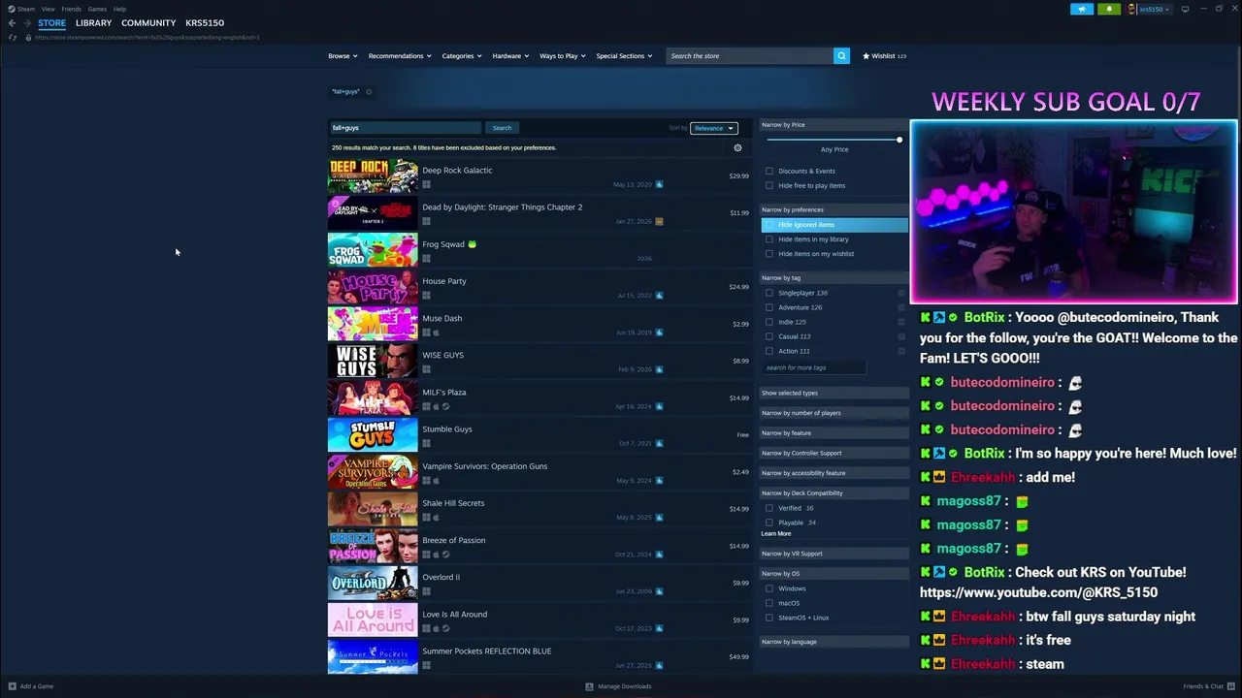Check the Indie tag filter
1242x698 pixels.
(769, 322)
